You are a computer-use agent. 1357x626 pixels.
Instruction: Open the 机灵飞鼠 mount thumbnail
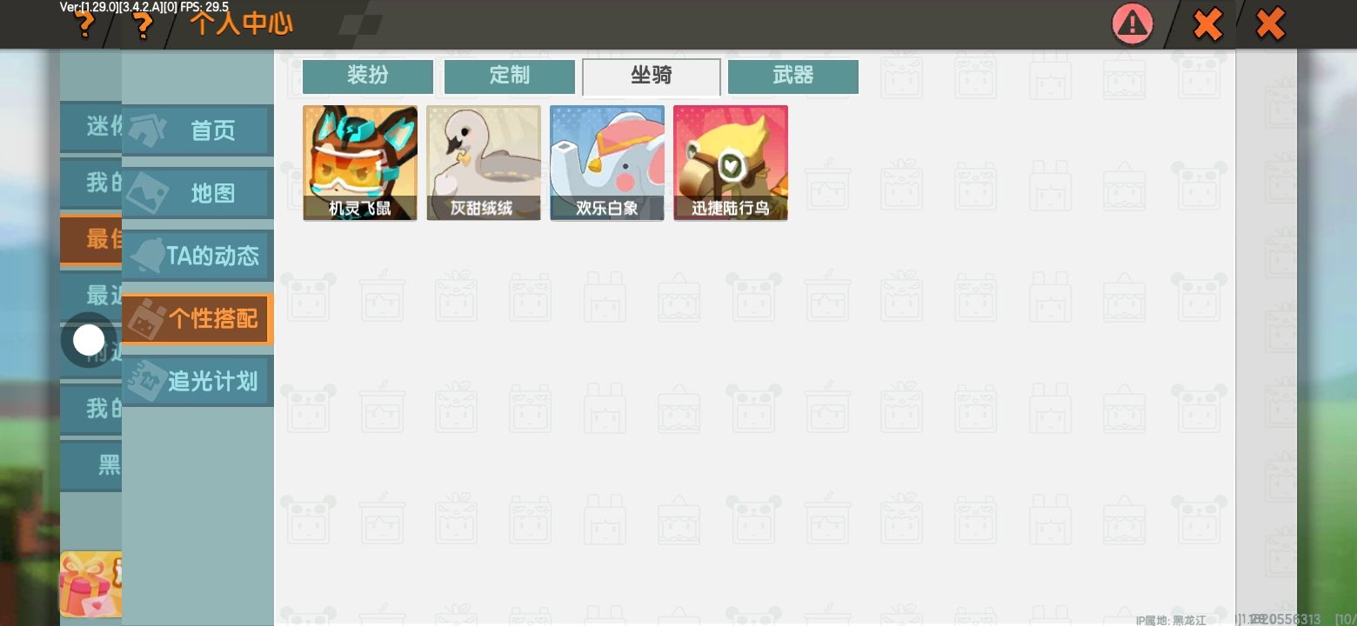coord(360,163)
